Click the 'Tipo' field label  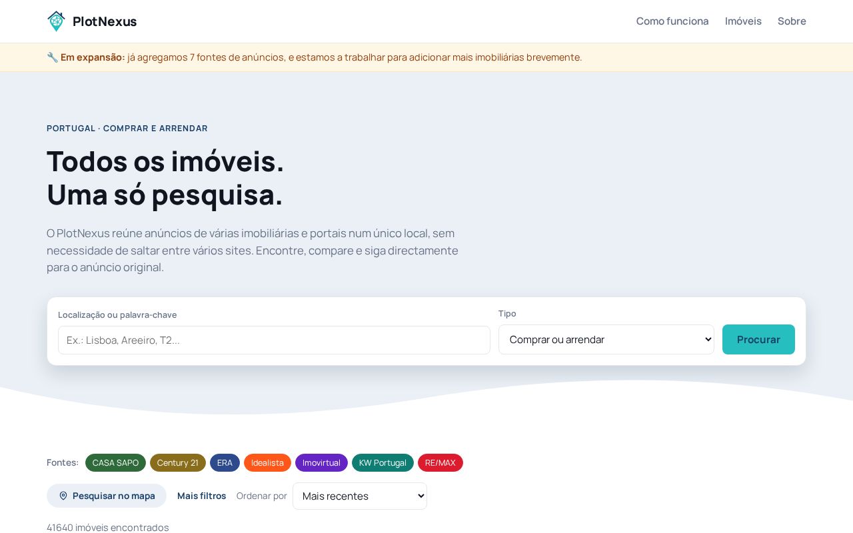[x=507, y=313]
